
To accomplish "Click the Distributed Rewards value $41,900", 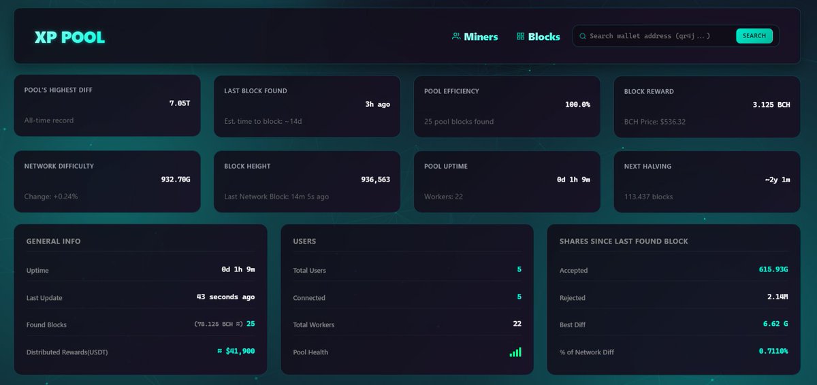I will point(236,351).
